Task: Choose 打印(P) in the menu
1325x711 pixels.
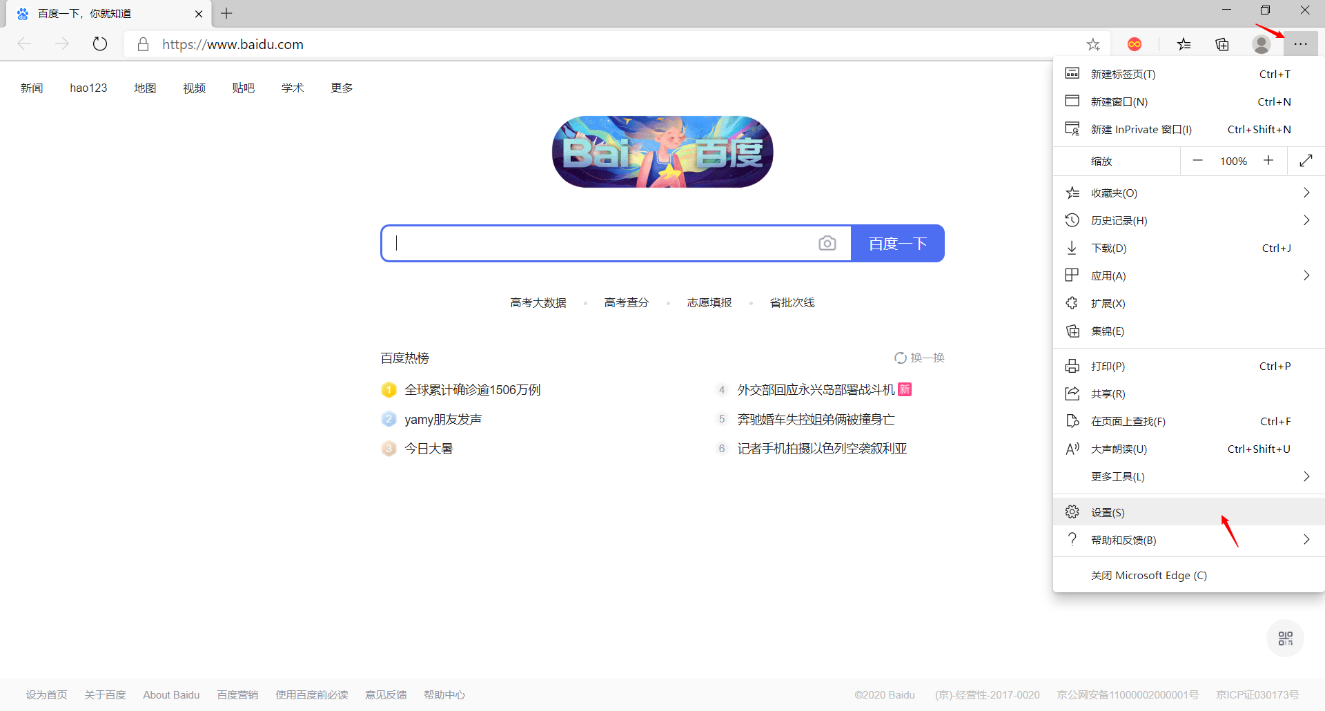Action: click(x=1188, y=366)
